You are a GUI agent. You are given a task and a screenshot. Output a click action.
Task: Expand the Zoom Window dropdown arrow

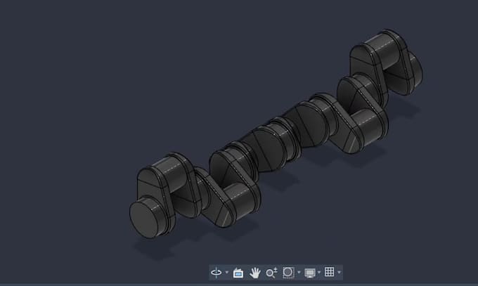point(299,272)
